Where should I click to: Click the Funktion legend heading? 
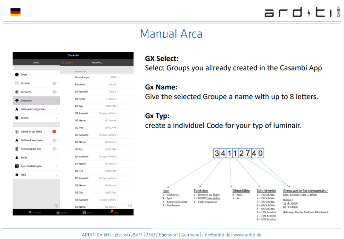(201, 190)
